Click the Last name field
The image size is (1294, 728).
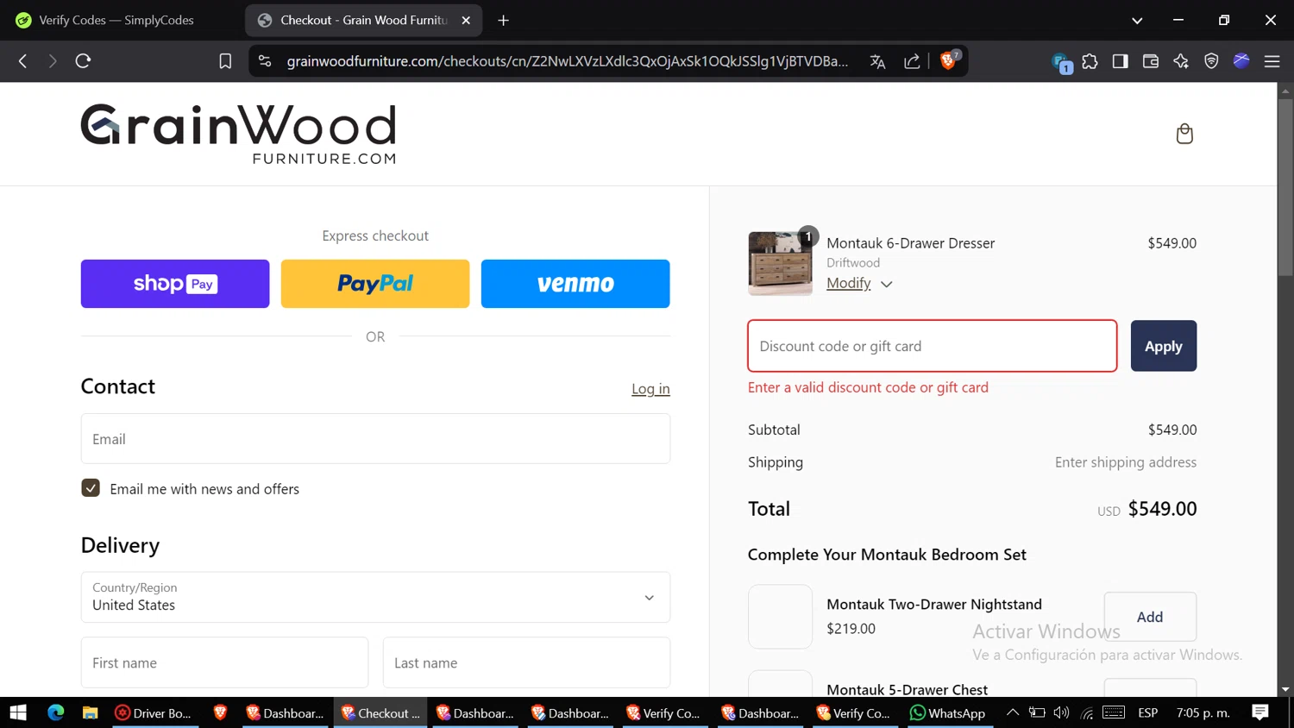tap(526, 662)
